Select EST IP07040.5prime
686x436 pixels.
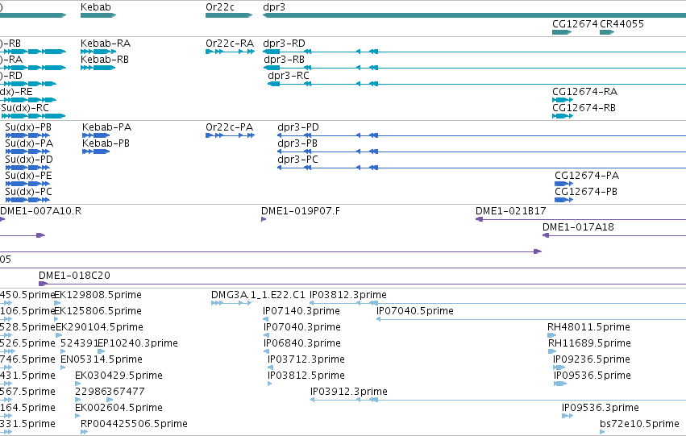click(x=531, y=319)
